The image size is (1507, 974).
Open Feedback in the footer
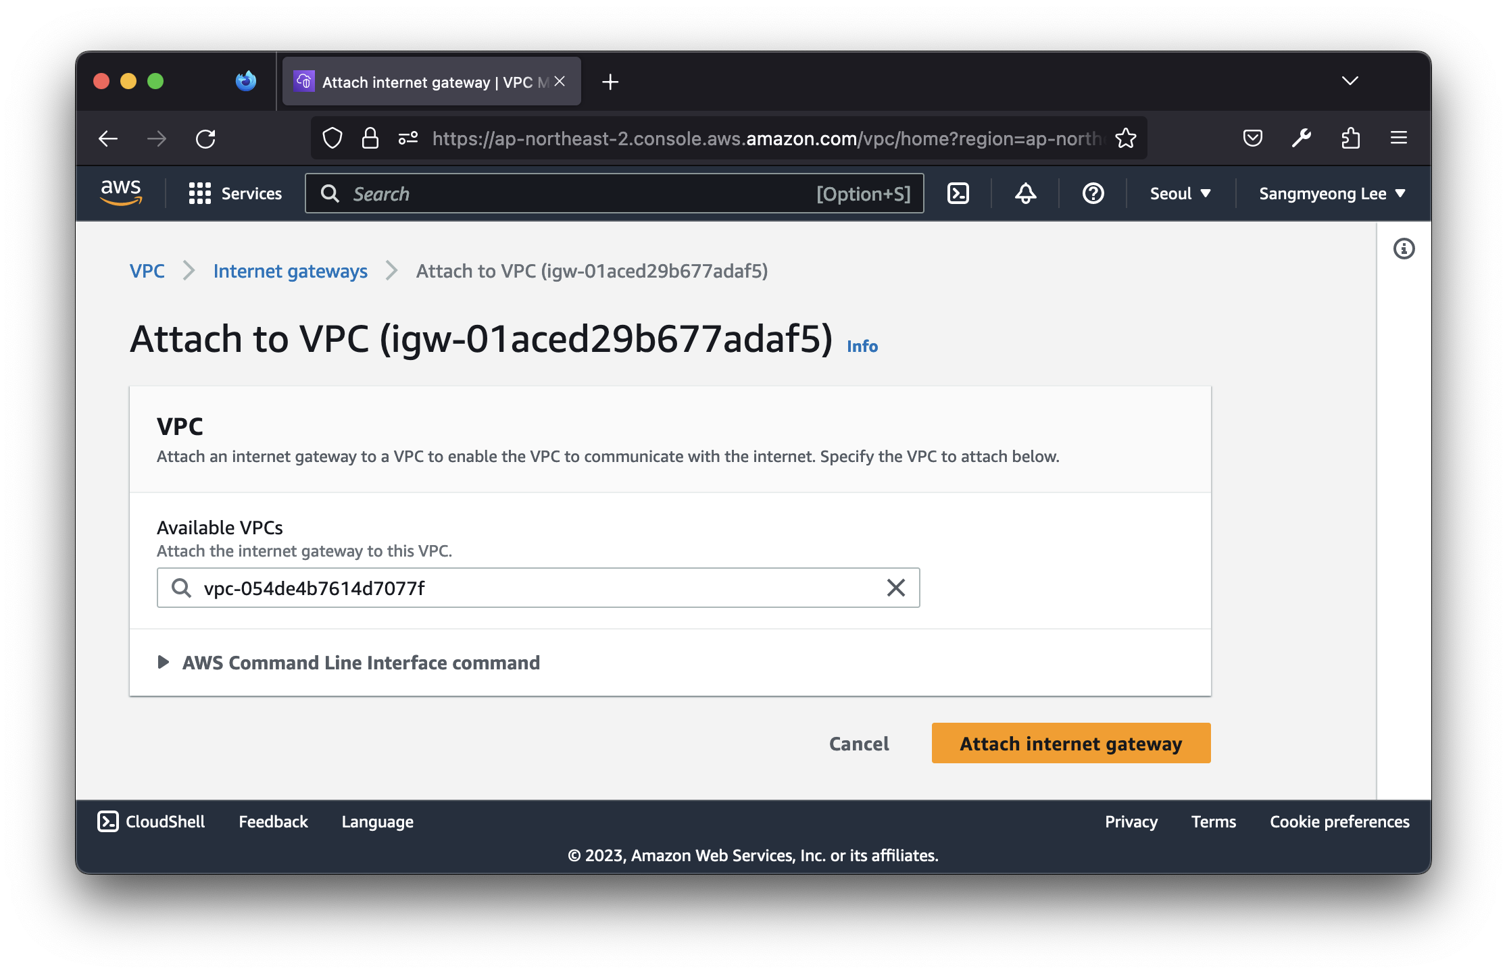pyautogui.click(x=273, y=821)
